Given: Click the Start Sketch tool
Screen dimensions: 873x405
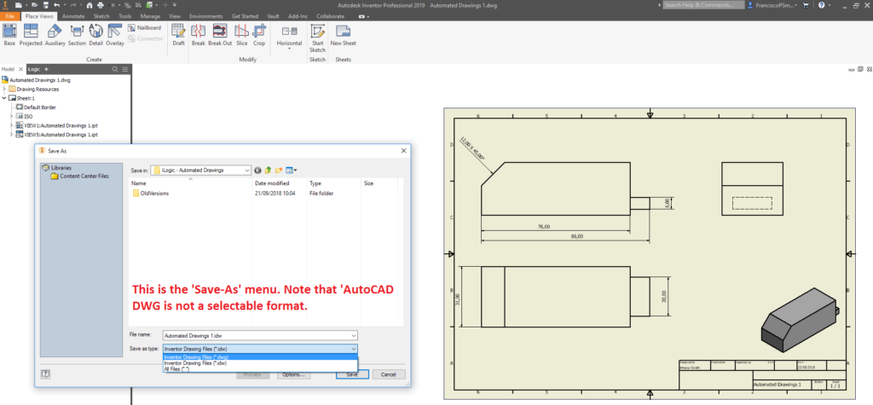Looking at the screenshot, I should (x=317, y=38).
